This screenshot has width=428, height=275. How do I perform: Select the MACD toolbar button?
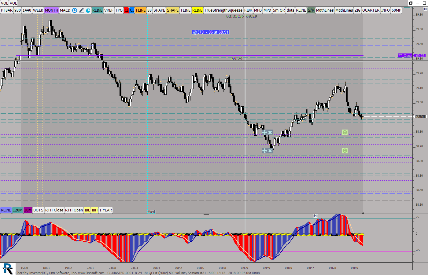pyautogui.click(x=65, y=10)
